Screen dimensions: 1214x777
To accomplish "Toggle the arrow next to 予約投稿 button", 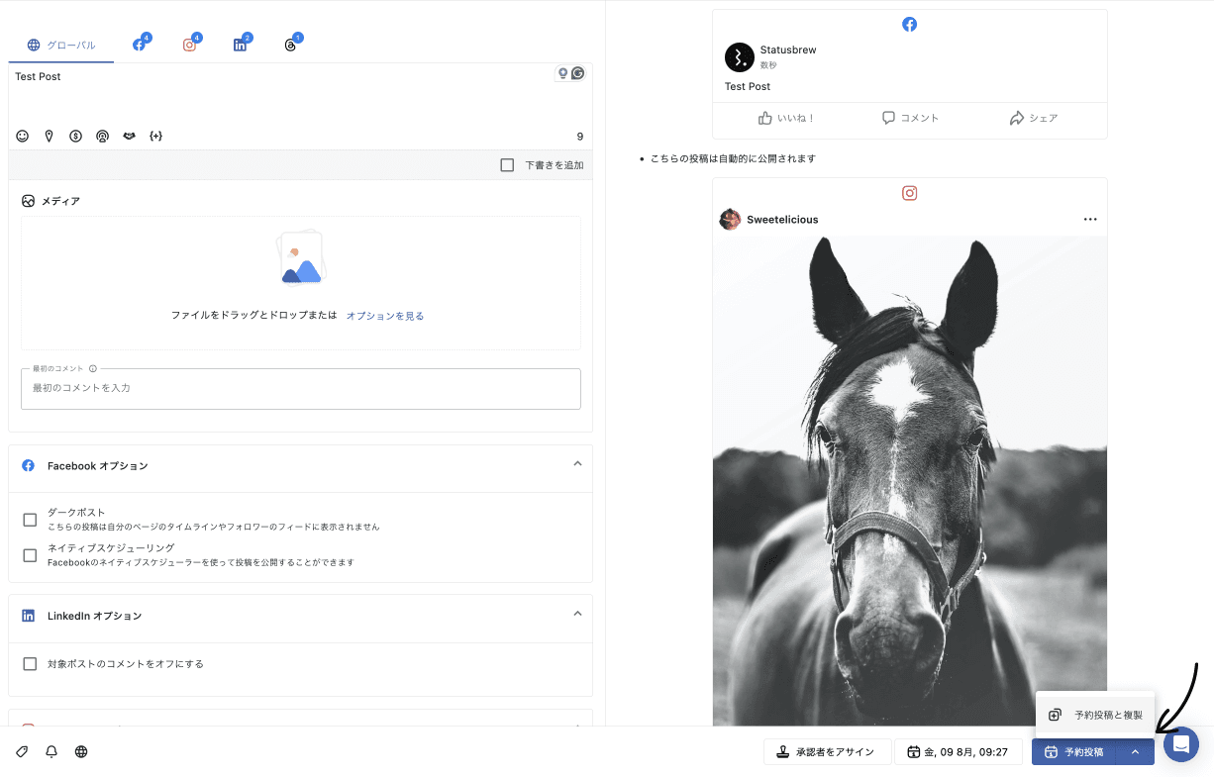I will [x=1135, y=752].
